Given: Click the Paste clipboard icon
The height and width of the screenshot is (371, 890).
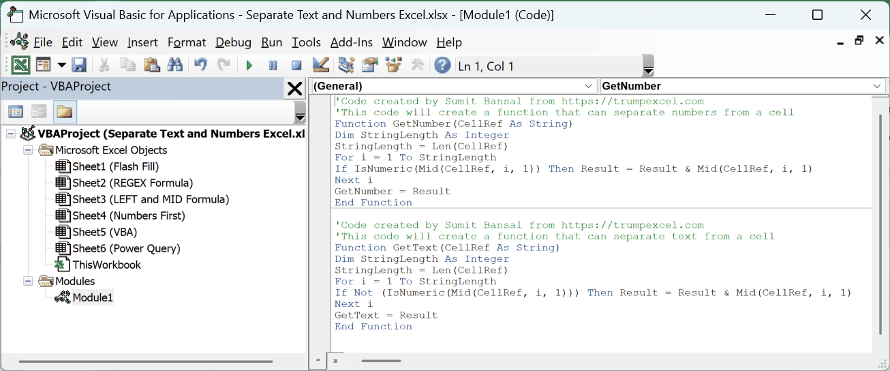Looking at the screenshot, I should pyautogui.click(x=151, y=65).
